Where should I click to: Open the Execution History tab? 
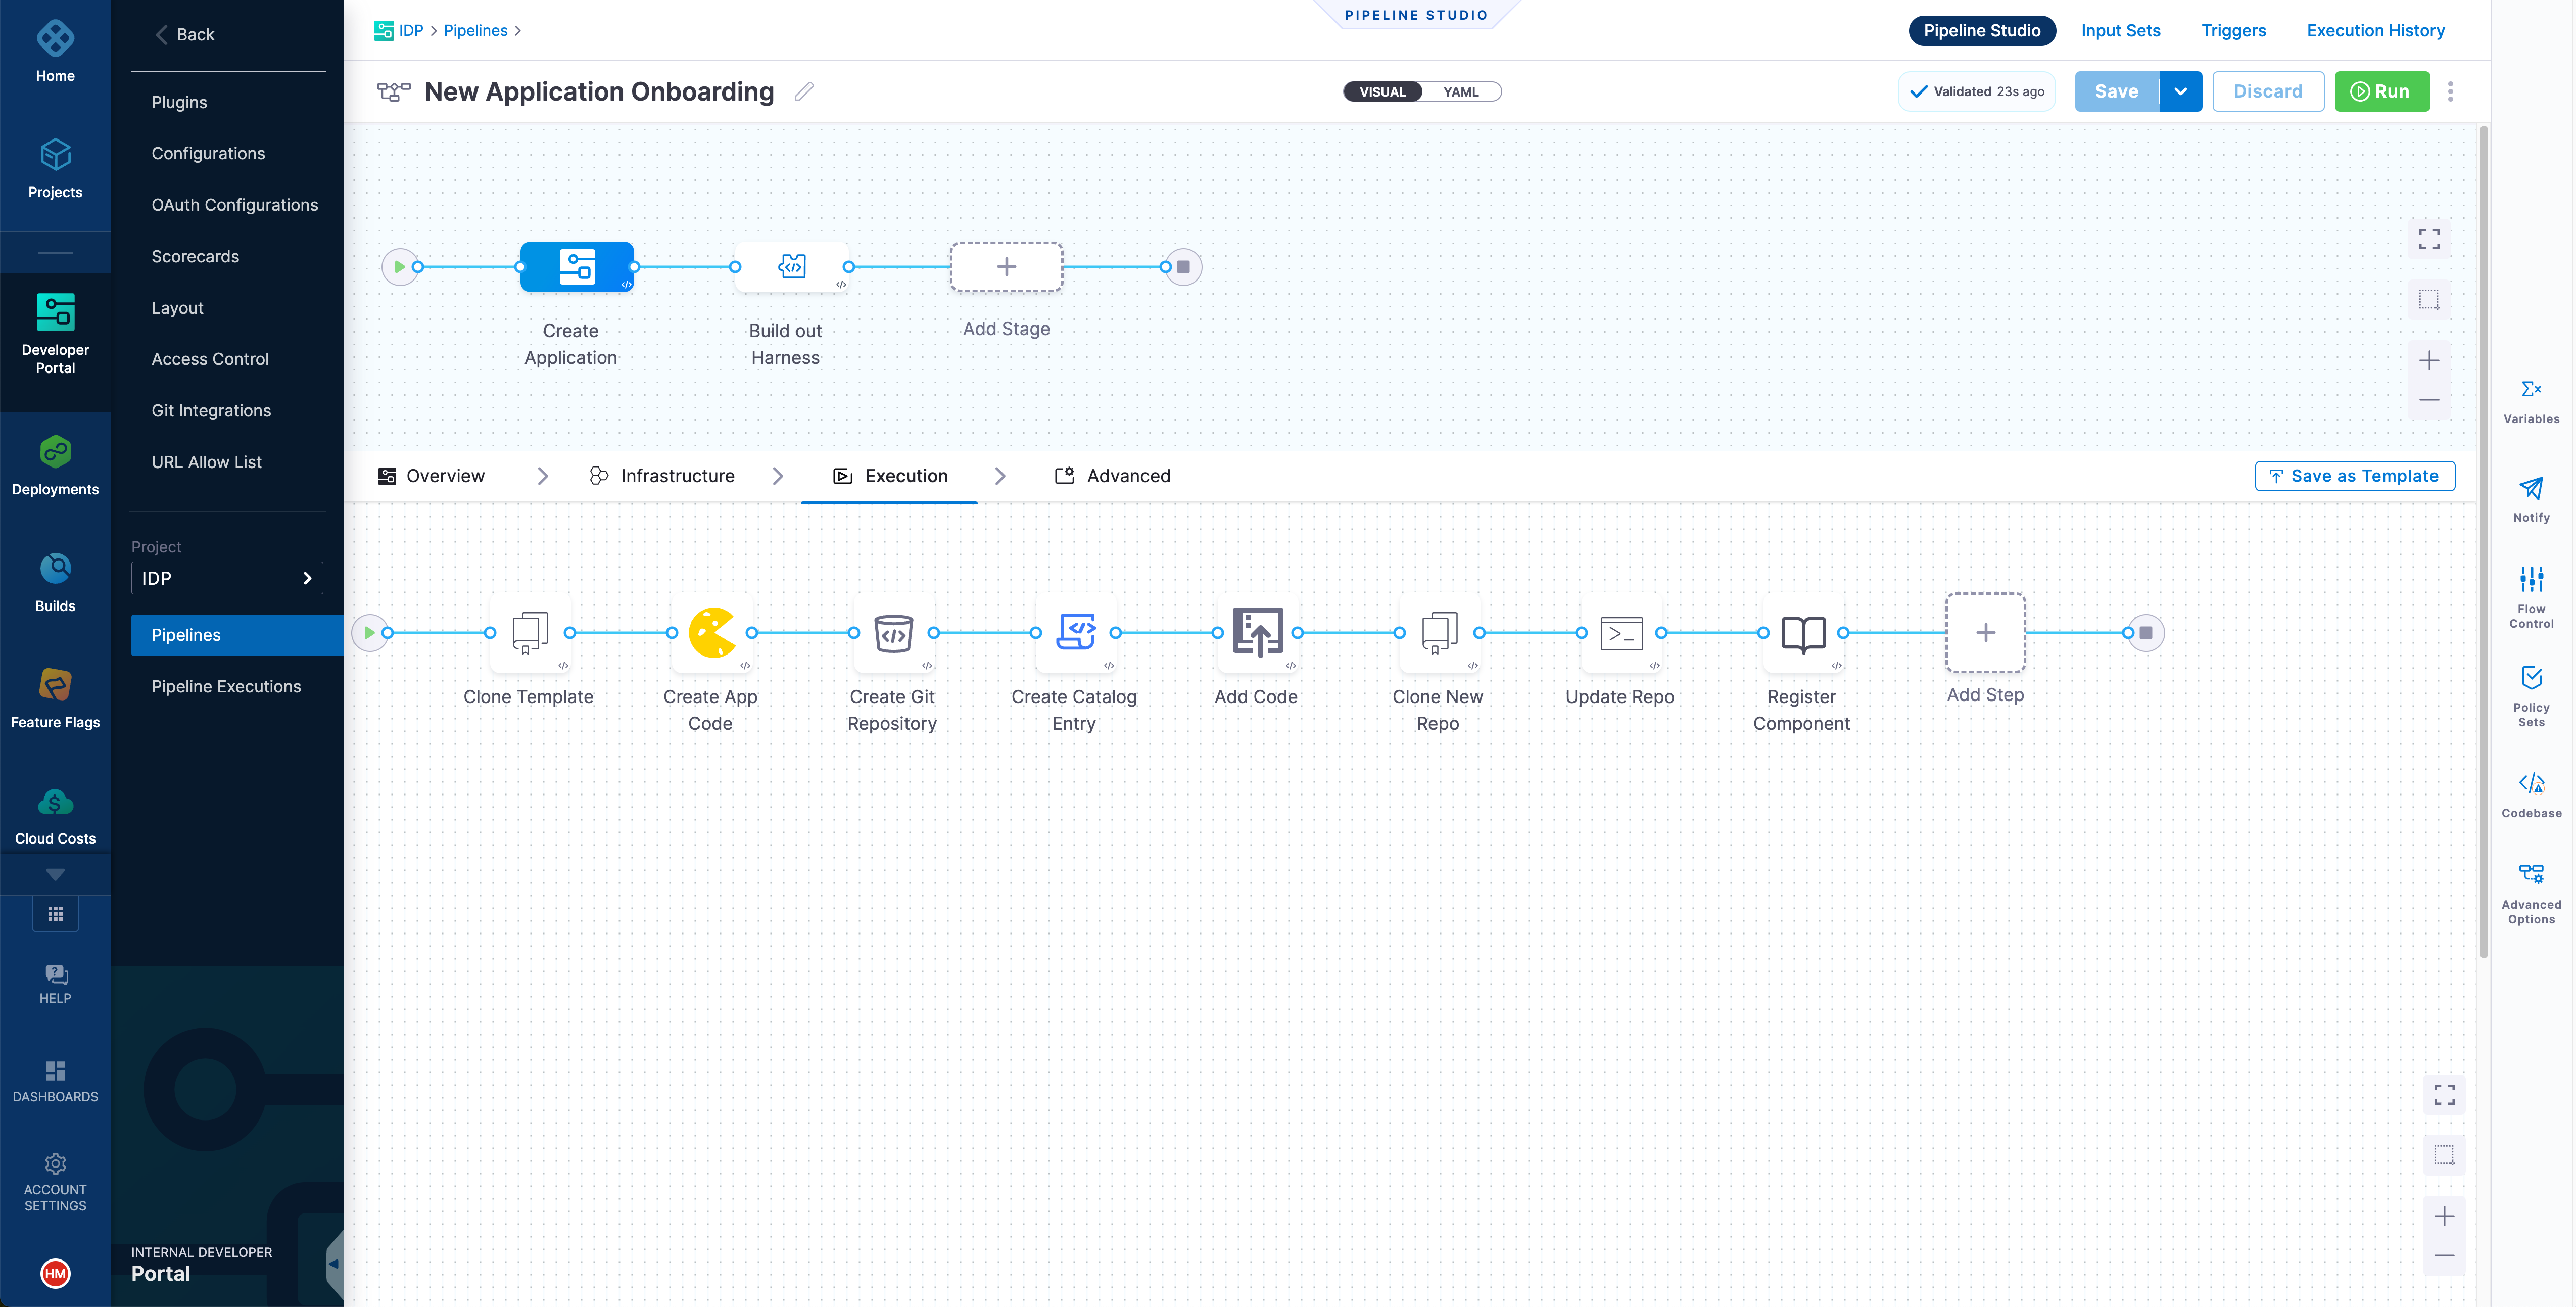(x=2375, y=31)
